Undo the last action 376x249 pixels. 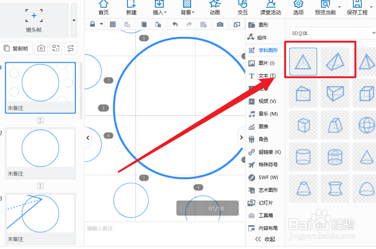pyautogui.click(x=175, y=24)
